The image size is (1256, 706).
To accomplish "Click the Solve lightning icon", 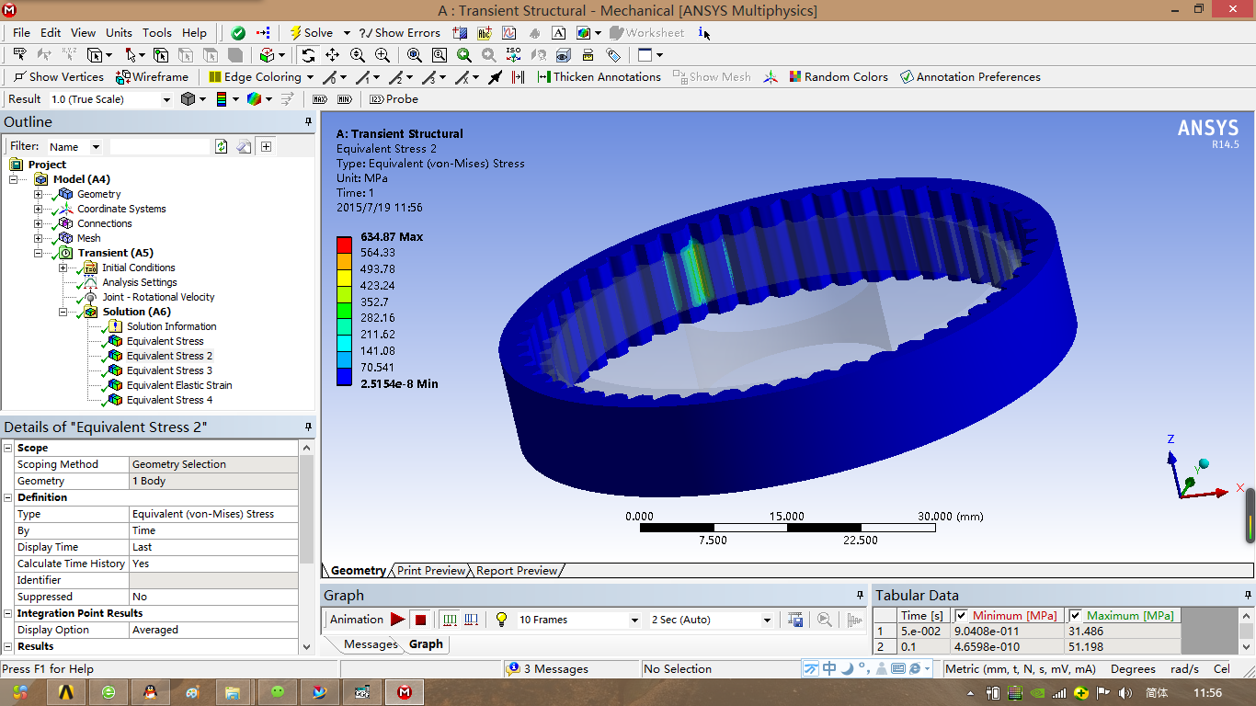I will click(x=295, y=32).
